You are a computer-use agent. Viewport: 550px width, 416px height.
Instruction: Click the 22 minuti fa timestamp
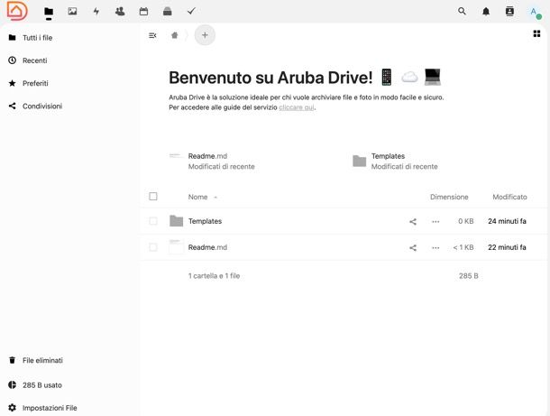[508, 247]
